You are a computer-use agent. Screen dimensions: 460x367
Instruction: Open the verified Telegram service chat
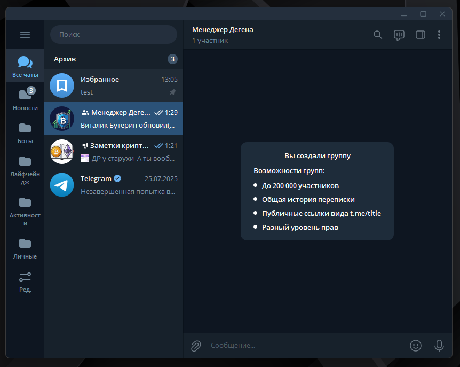pyautogui.click(x=113, y=185)
